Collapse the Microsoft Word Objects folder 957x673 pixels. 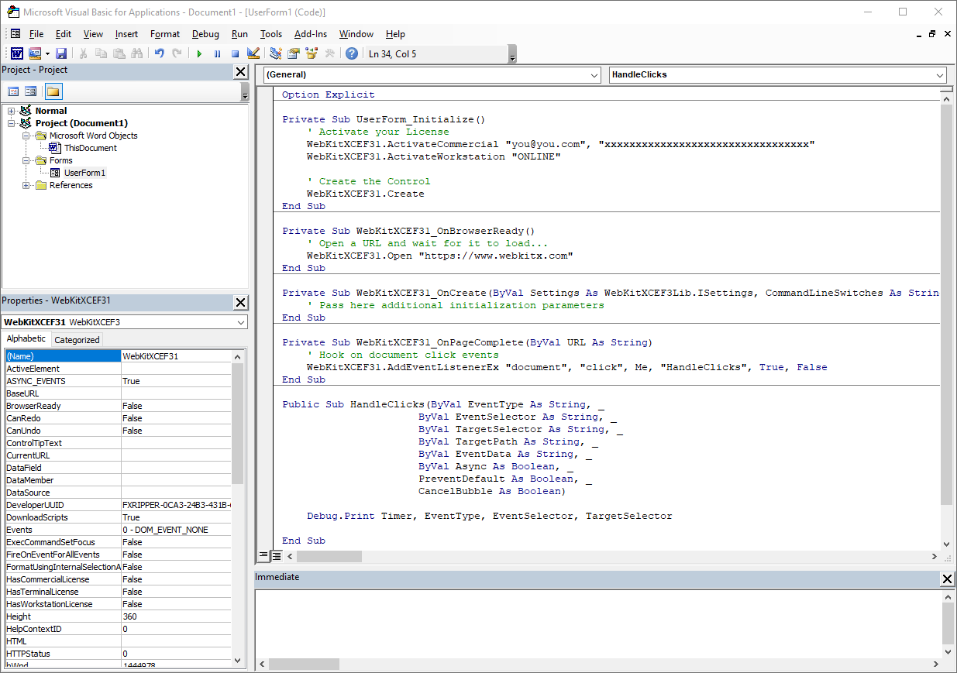(26, 136)
